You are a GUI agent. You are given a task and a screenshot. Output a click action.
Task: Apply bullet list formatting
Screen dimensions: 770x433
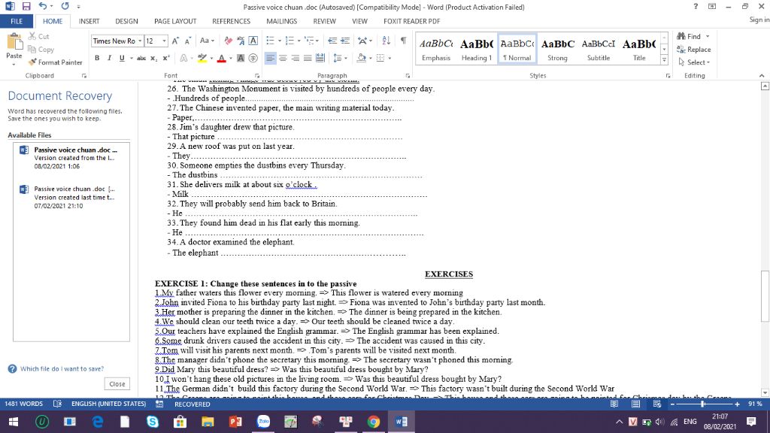pos(270,41)
